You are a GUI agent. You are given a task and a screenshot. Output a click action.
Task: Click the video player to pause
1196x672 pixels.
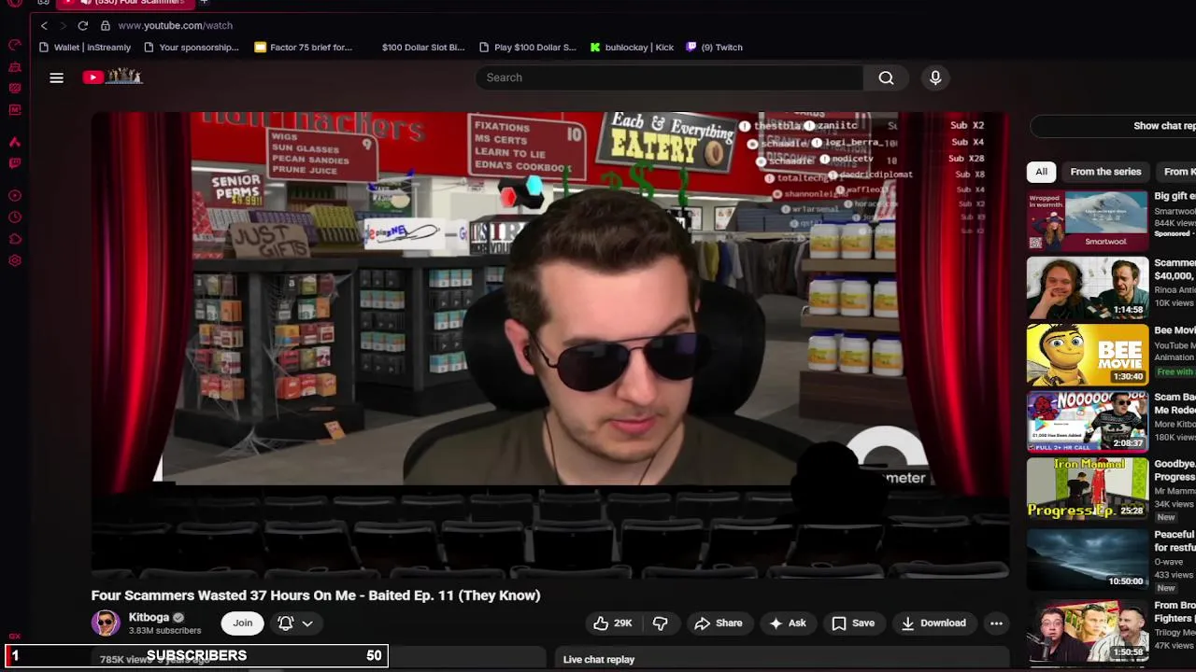[x=549, y=345]
